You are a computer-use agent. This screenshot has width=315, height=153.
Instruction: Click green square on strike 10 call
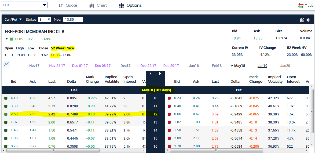[6, 98]
